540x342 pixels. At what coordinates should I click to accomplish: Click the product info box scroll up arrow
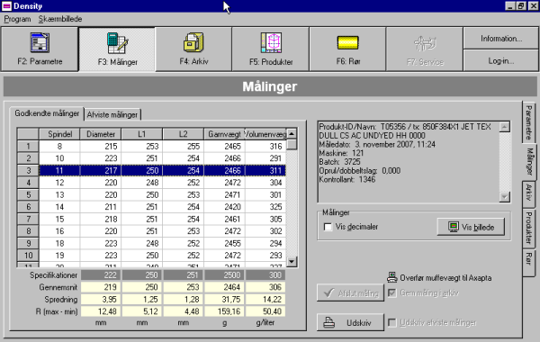[505, 127]
